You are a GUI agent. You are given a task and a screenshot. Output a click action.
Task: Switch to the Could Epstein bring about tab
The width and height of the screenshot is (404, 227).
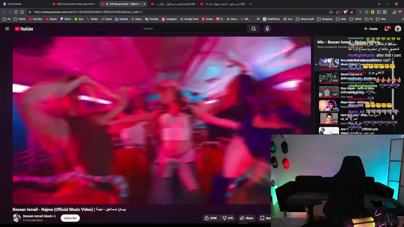(74, 4)
